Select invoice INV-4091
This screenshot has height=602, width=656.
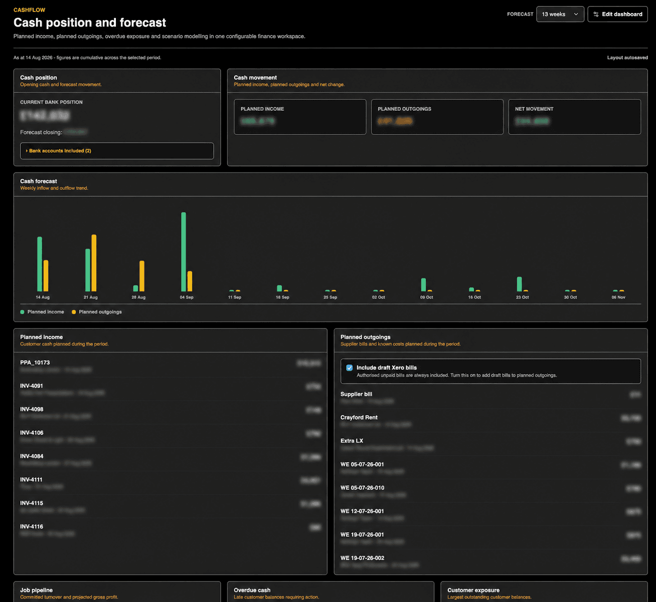coord(171,389)
